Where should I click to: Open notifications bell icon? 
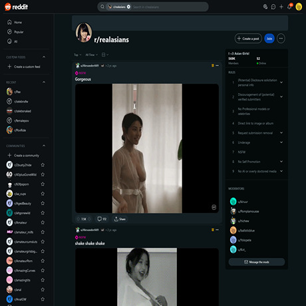[x=289, y=7]
